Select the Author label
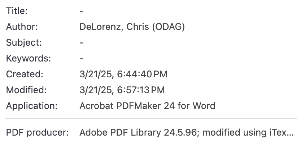This screenshot has width=305, height=141. click(x=22, y=27)
